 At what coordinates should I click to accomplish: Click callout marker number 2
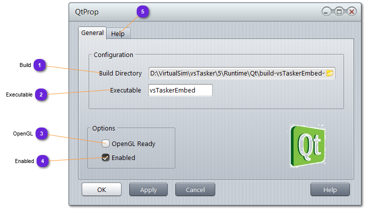[x=42, y=94]
